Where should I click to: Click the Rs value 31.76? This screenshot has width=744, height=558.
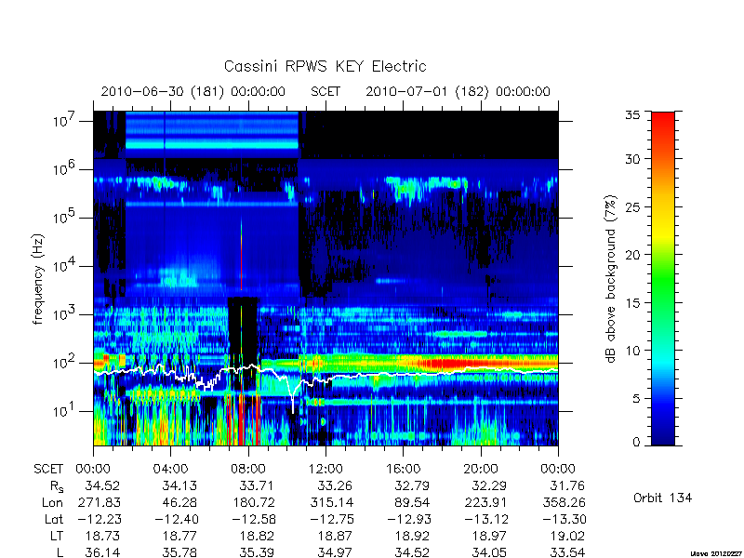(566, 485)
